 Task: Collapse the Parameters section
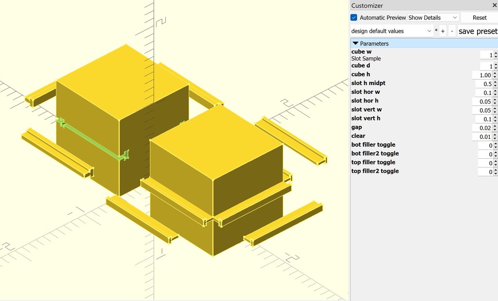coord(356,43)
